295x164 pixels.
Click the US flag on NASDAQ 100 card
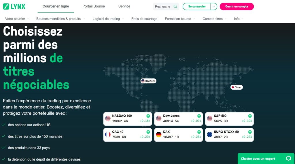point(108,118)
